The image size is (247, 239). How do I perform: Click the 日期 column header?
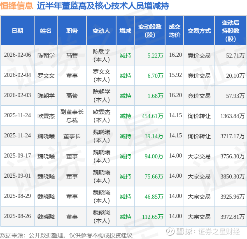coord(17,31)
